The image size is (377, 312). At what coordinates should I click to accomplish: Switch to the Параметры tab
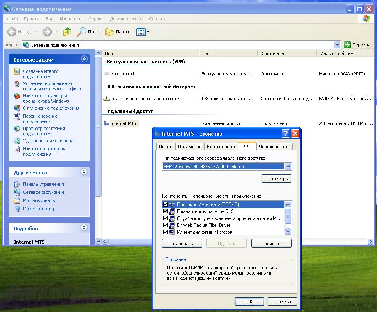click(x=190, y=146)
